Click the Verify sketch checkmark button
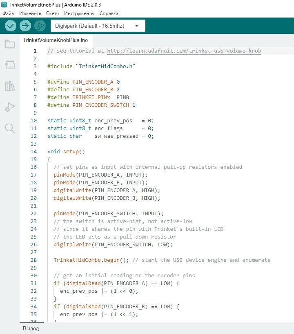Image resolution: width=294 pixels, height=334 pixels. point(11,26)
